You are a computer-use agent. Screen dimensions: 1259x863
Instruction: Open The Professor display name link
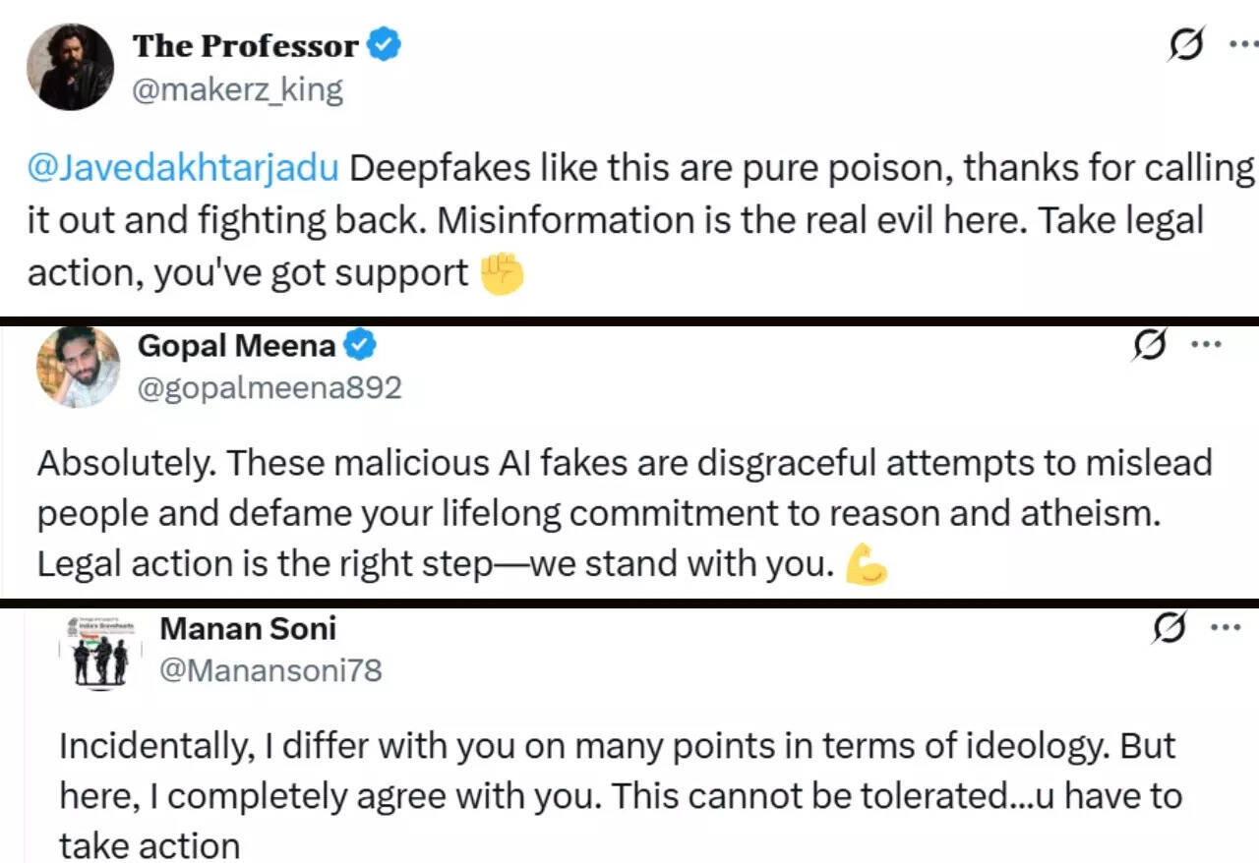pos(245,46)
